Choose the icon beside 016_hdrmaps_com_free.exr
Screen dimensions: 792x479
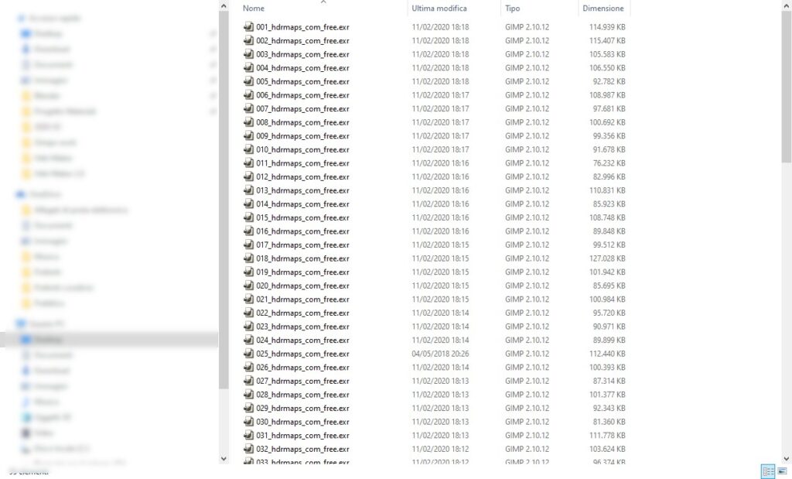248,231
